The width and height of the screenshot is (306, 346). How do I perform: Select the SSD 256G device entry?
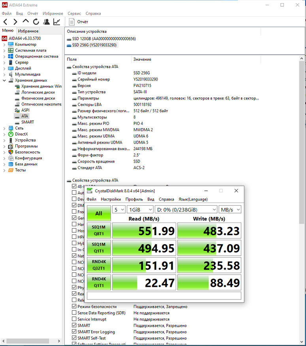(x=94, y=45)
